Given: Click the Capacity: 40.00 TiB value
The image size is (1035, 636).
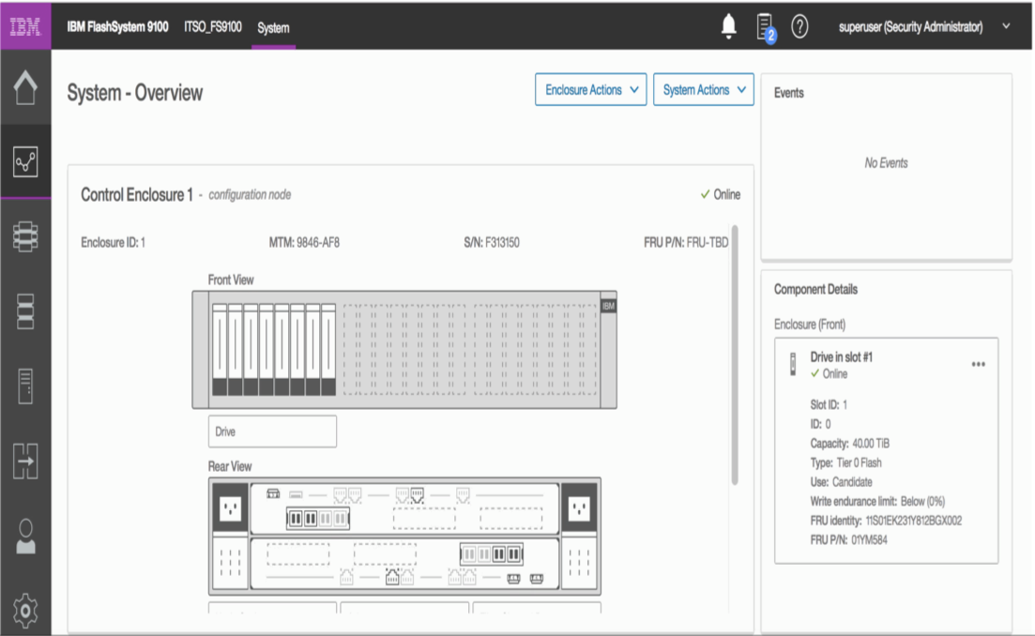Looking at the screenshot, I should [871, 444].
